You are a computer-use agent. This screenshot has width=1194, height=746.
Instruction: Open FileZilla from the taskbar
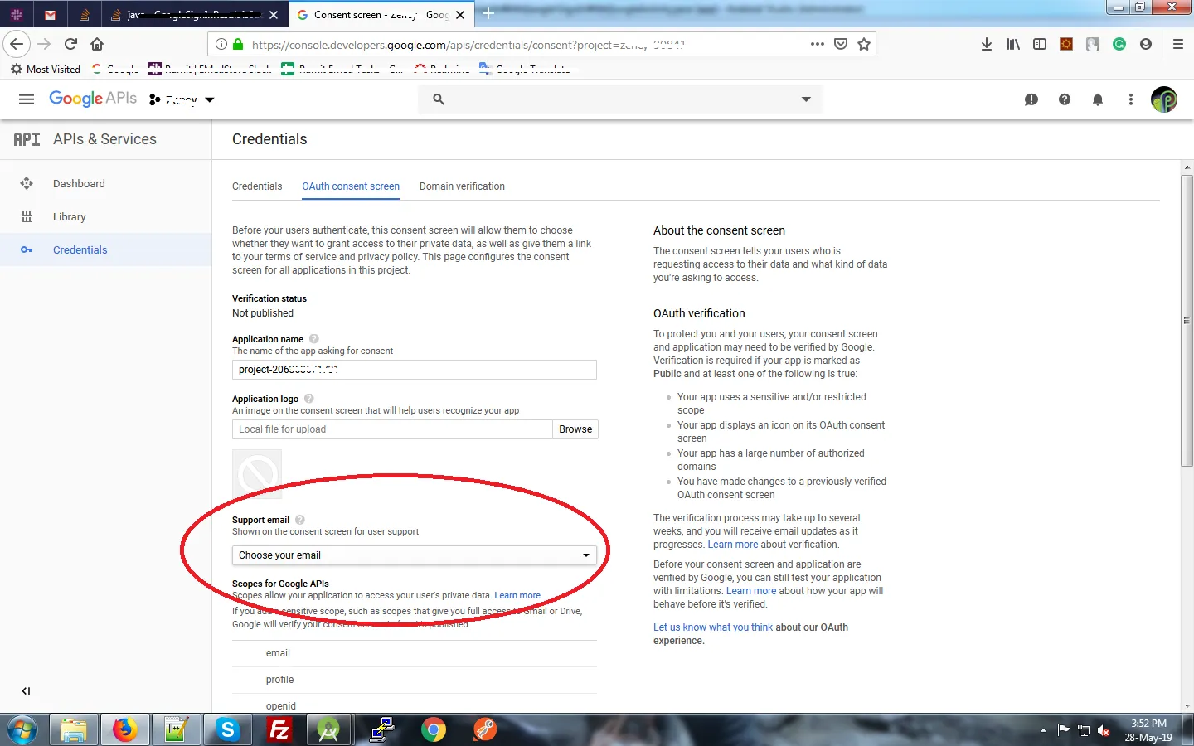pyautogui.click(x=279, y=729)
